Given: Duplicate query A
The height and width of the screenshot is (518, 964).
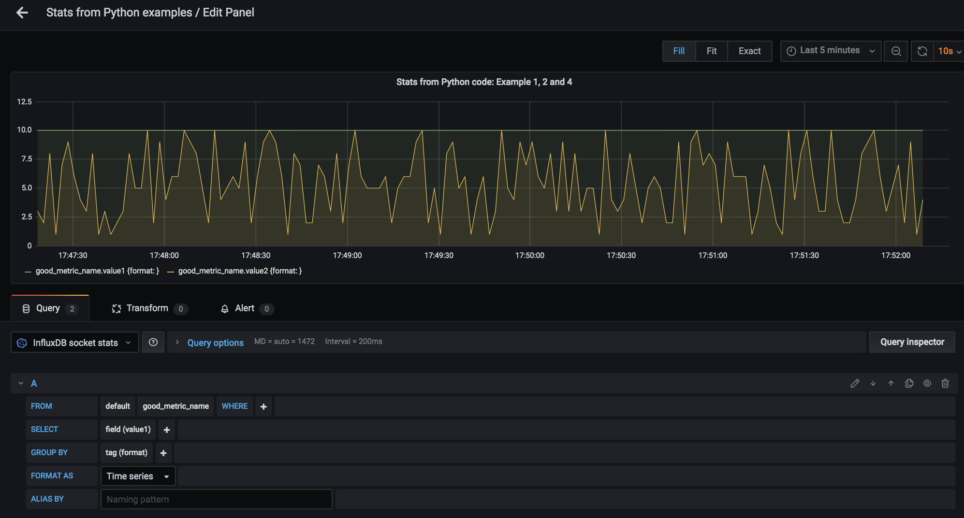Looking at the screenshot, I should [909, 383].
